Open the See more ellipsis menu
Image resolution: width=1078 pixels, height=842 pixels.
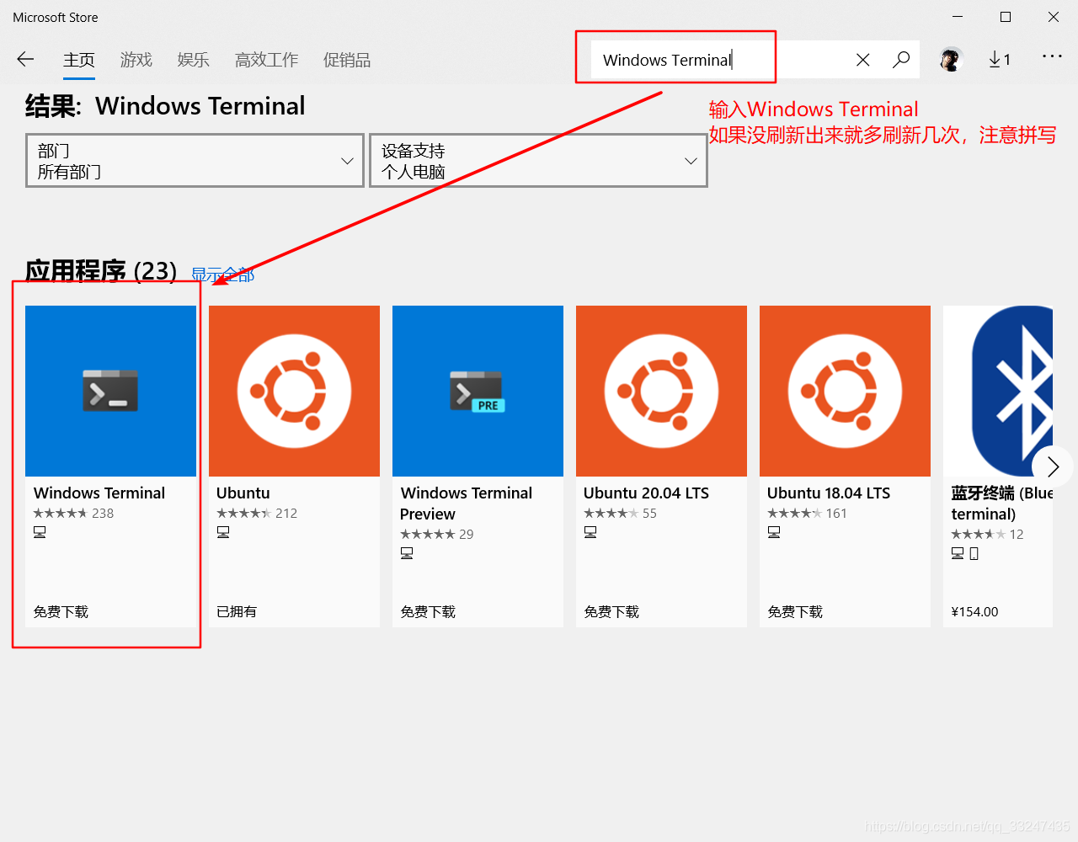(1052, 56)
